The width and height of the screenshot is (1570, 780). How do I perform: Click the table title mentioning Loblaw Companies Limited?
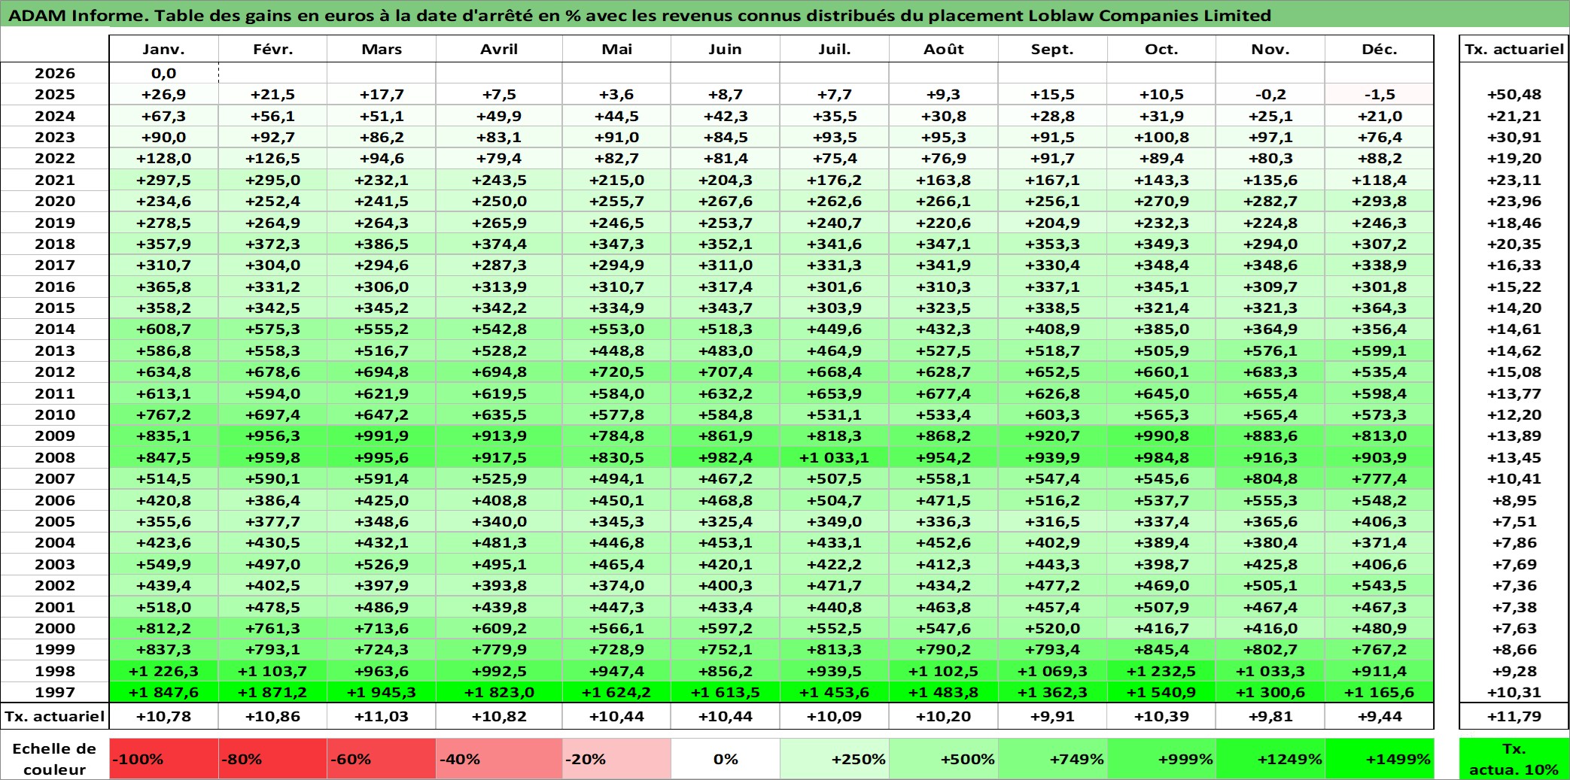point(640,15)
